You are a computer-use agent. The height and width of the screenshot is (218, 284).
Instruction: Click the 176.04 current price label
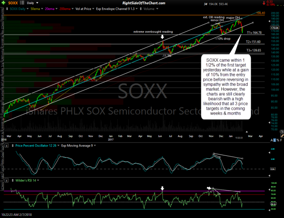point(274,28)
